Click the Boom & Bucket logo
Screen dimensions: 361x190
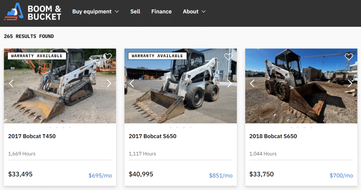coord(32,12)
